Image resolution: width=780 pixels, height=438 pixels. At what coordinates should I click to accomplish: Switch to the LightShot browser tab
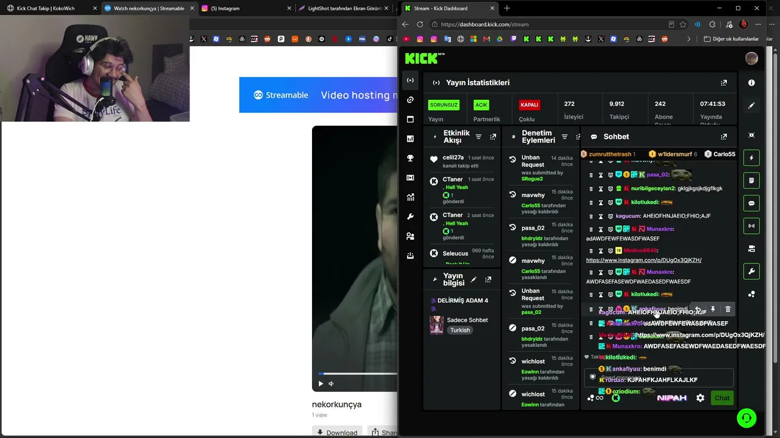[x=344, y=9]
